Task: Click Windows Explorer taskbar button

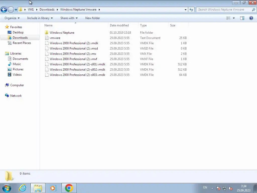Action: pyautogui.click(x=38, y=188)
